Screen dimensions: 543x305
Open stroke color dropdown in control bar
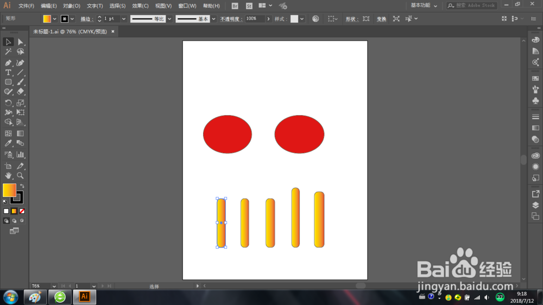coord(72,19)
